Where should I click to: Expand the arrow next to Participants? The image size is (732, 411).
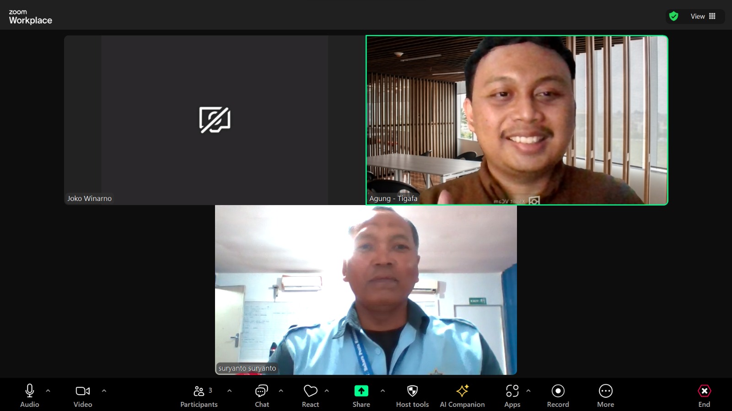(x=229, y=391)
